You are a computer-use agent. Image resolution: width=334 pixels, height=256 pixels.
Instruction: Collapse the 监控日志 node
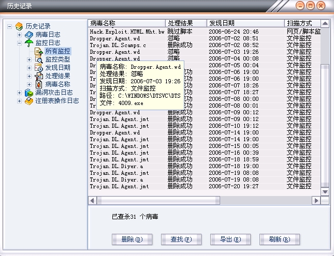(x=19, y=43)
